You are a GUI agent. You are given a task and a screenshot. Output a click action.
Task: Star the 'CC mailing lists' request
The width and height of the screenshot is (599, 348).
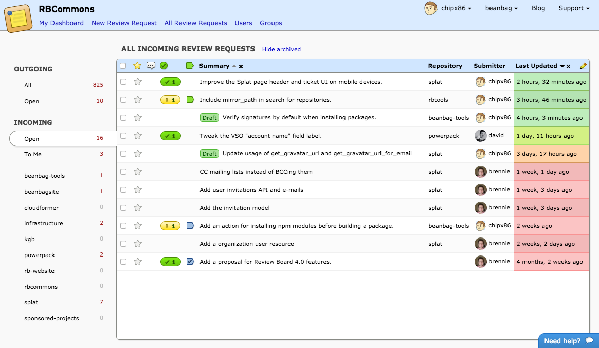click(x=138, y=172)
